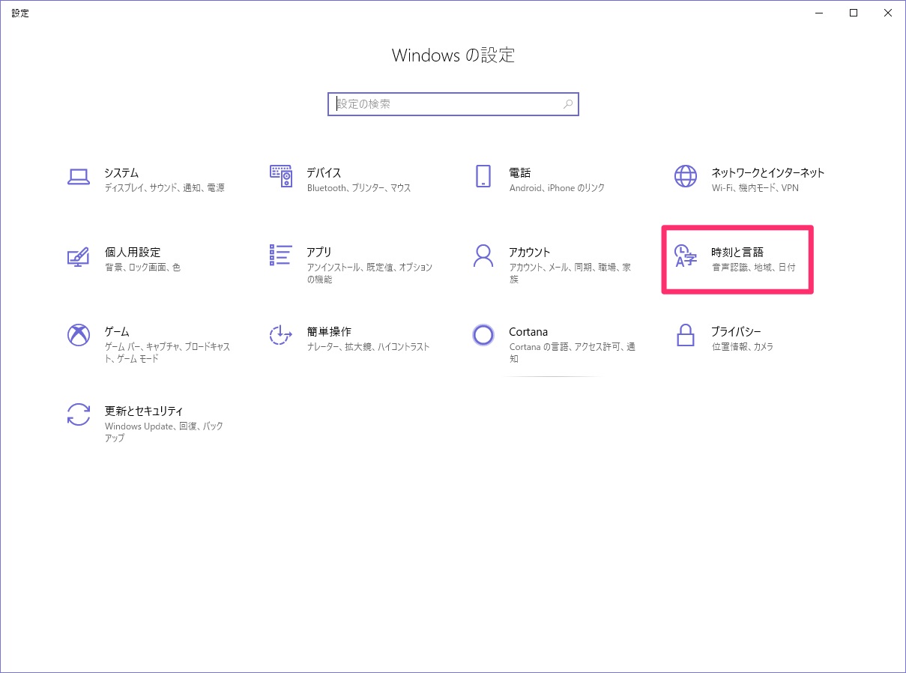Select the ゲーム heading text
This screenshot has width=906, height=673.
(x=117, y=331)
